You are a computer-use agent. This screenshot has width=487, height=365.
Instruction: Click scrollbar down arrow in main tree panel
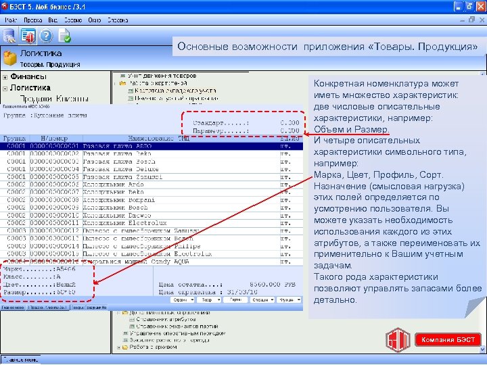pyautogui.click(x=483, y=349)
